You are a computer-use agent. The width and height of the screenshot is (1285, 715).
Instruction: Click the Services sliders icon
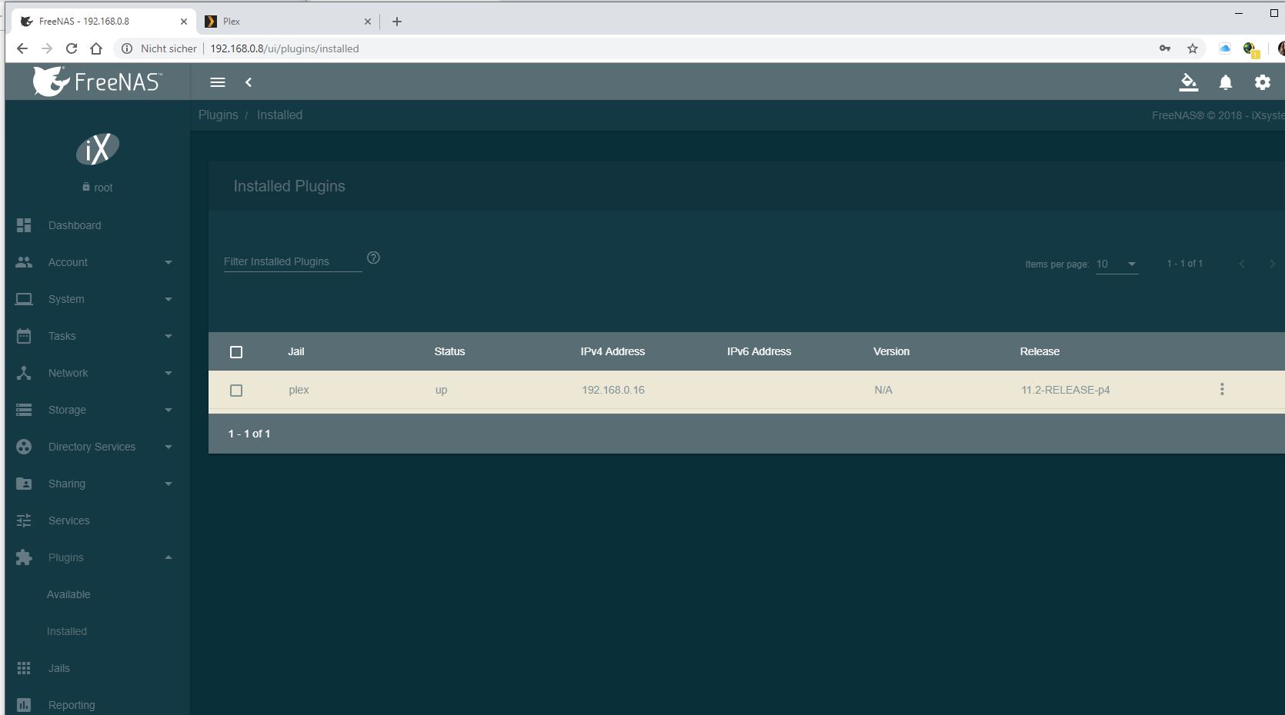(24, 520)
